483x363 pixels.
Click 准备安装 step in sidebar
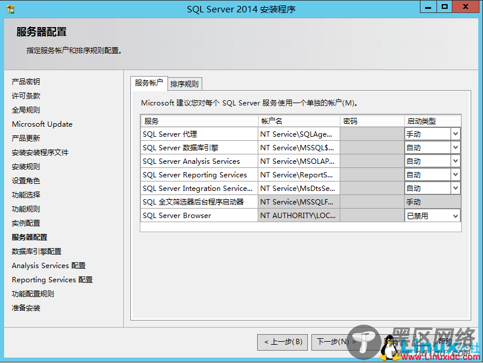pyautogui.click(x=26, y=308)
